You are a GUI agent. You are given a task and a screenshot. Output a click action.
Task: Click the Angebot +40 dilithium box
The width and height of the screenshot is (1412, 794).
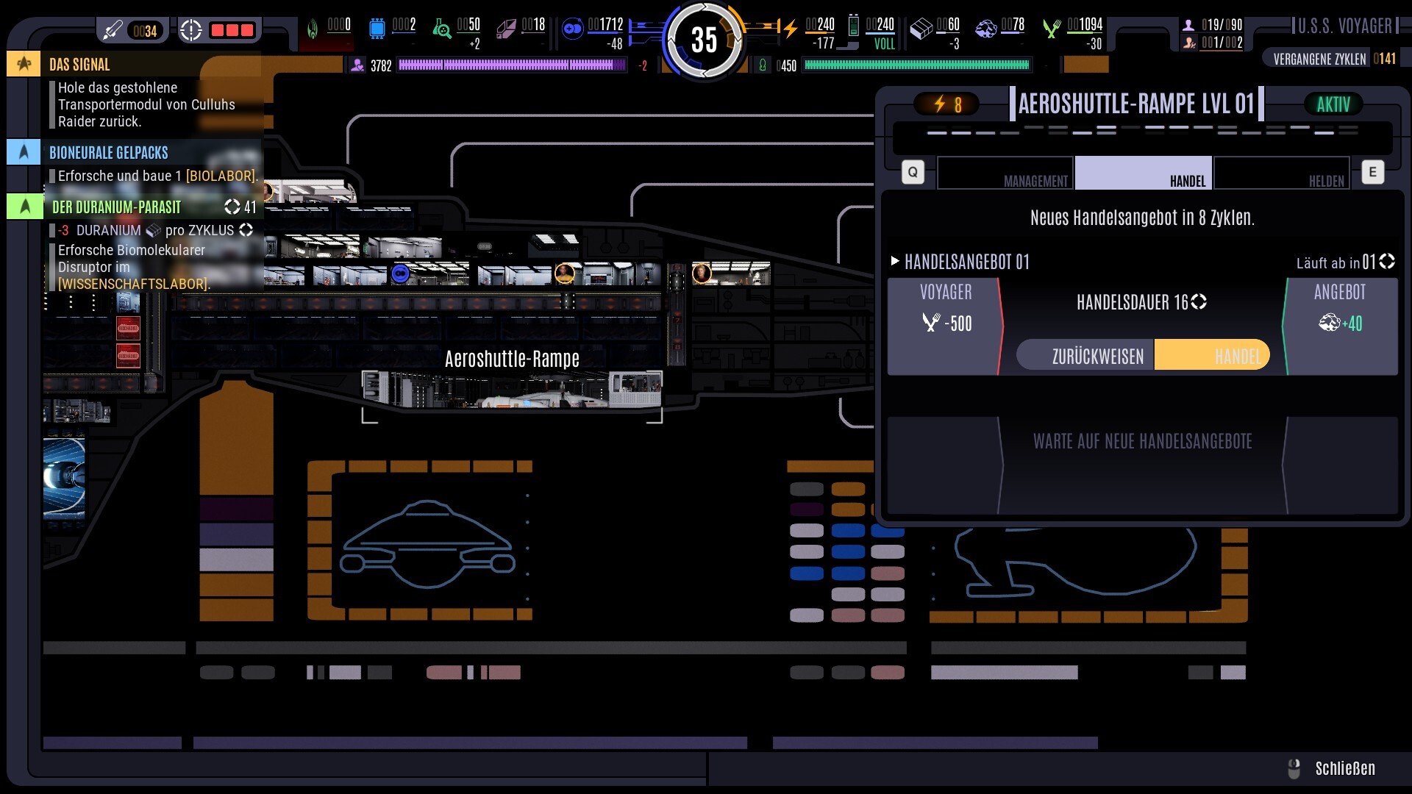(x=1340, y=326)
